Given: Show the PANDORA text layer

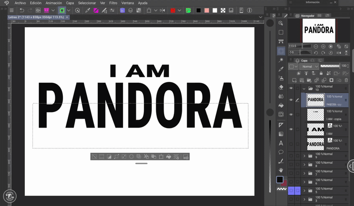Looking at the screenshot, I should point(291,144).
